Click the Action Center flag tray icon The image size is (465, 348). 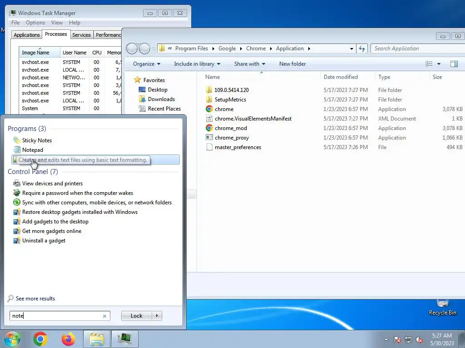click(x=397, y=340)
